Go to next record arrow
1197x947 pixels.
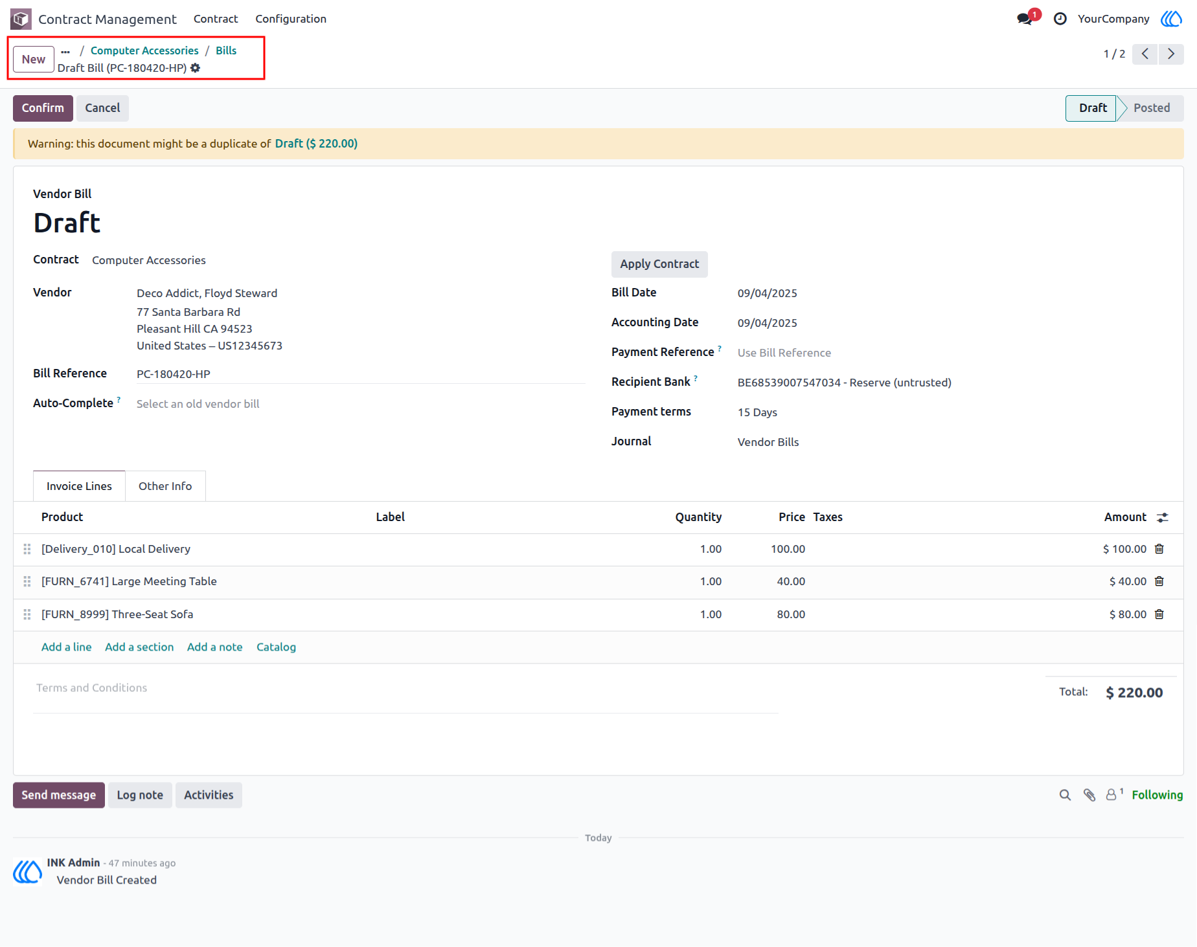[1171, 54]
